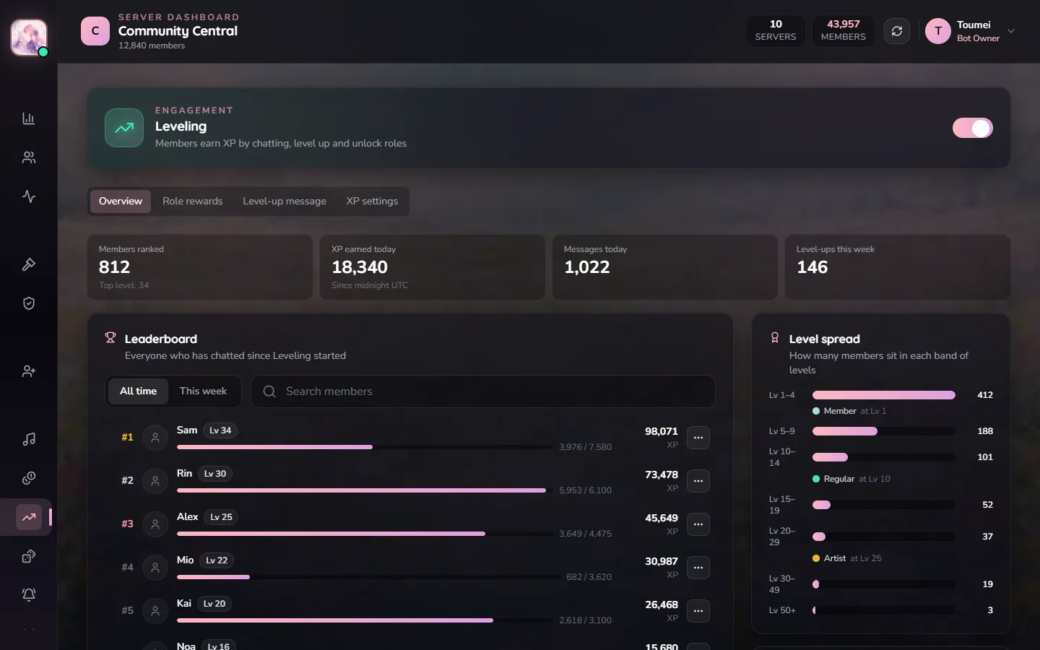Image resolution: width=1040 pixels, height=650 pixels.
Task: Disable the Leveling module toggle
Action: tap(973, 128)
